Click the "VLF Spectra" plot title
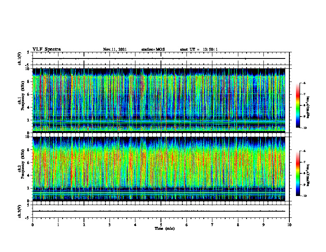This screenshot has width=326, height=252. coord(47,49)
